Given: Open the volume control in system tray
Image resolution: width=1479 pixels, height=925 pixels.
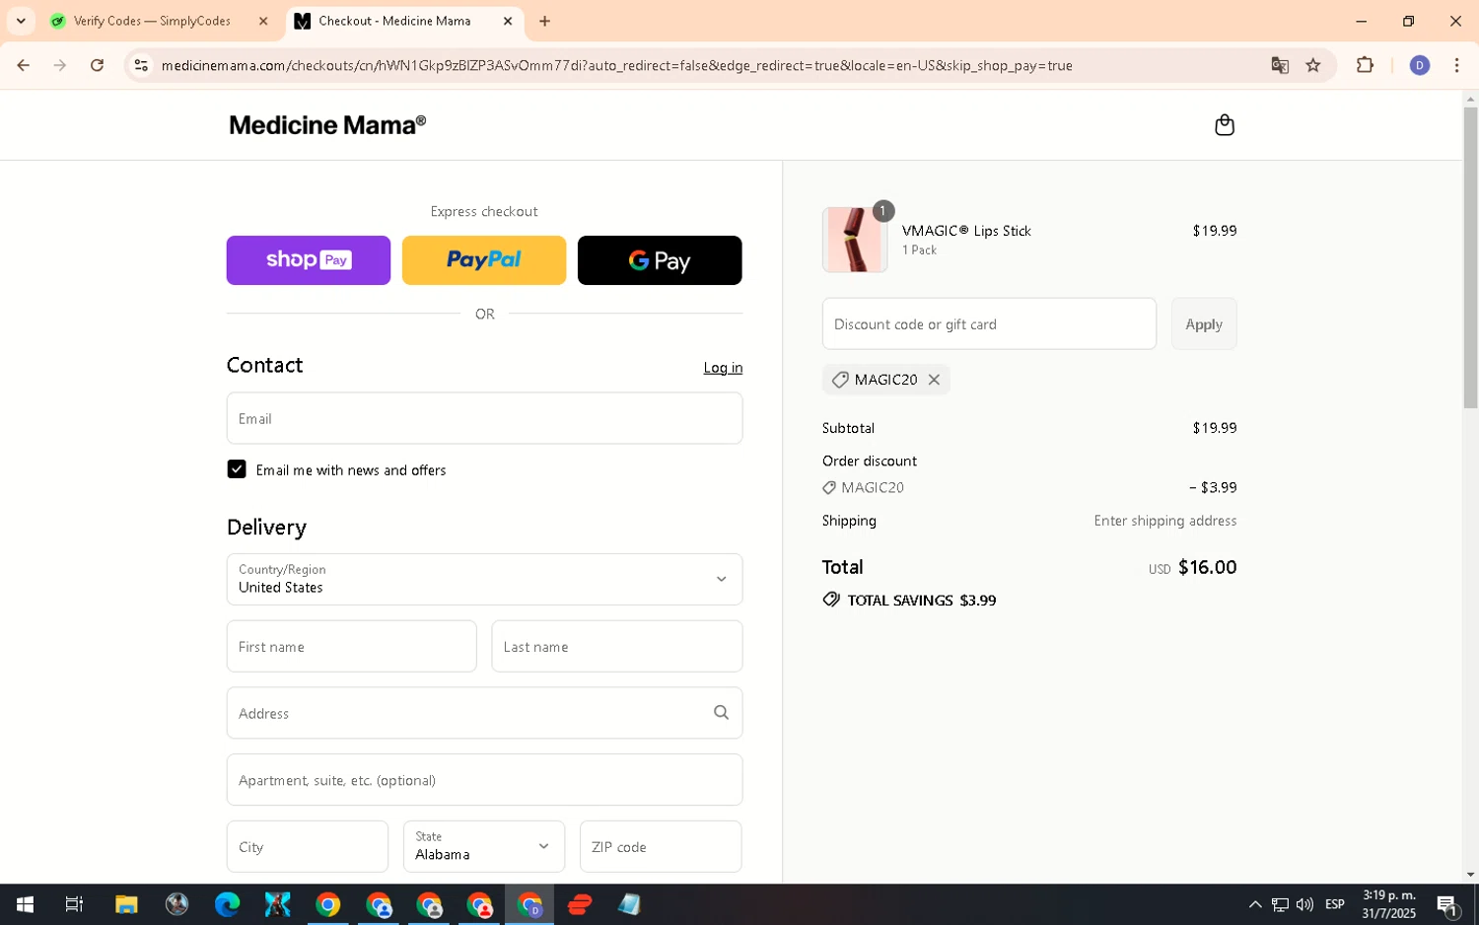Looking at the screenshot, I should 1304,904.
